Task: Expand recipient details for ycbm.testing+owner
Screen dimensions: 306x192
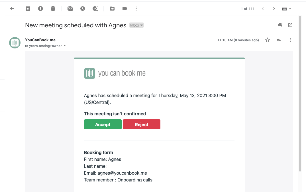Action: pos(65,46)
